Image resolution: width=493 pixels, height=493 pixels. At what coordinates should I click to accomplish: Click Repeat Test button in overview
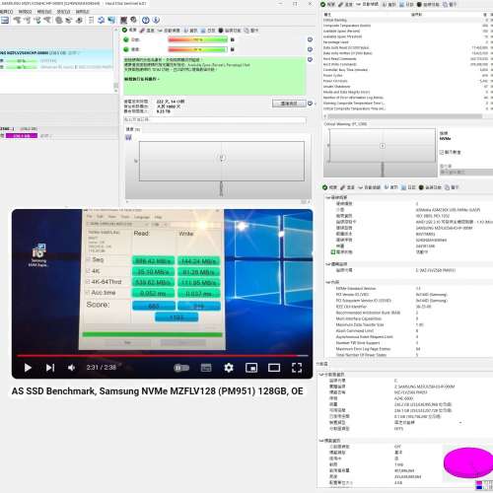289,104
